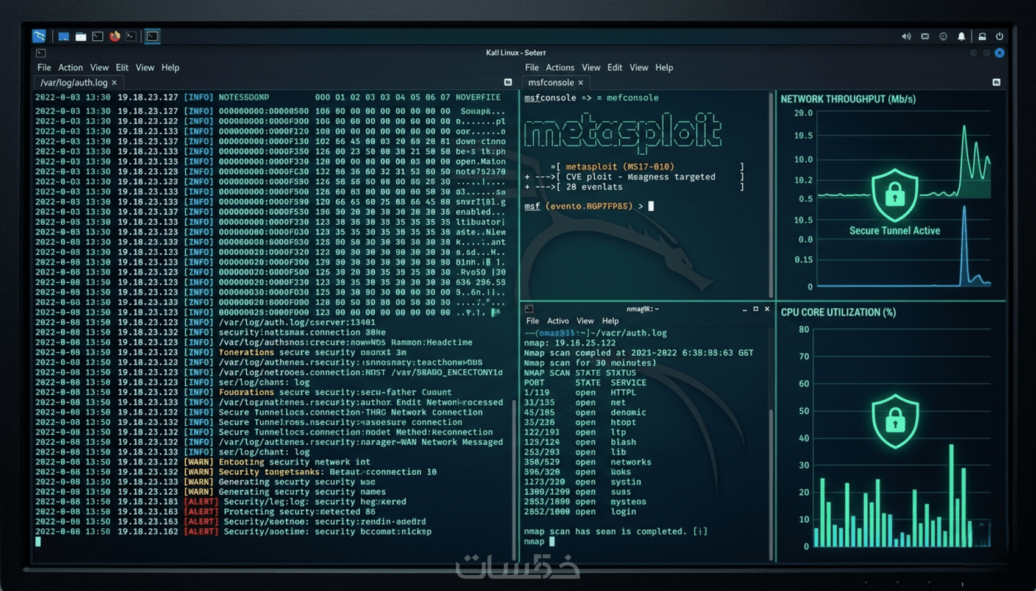The height and width of the screenshot is (591, 1036).
Task: Click the 'CPU CORE UTILIZATION (%)' chart title
Action: (x=838, y=313)
